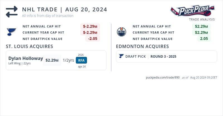Screen dimensions: 223x116
Task: Click Edmonton net draftpick value 2.05
Action: click(204, 39)
